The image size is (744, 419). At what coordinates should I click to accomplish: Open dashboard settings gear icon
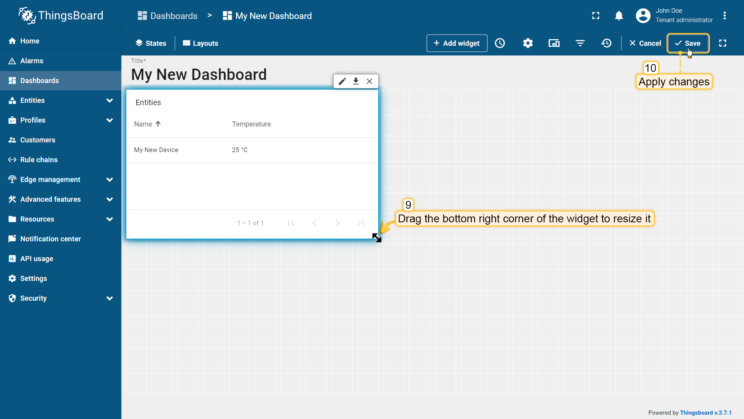click(528, 43)
